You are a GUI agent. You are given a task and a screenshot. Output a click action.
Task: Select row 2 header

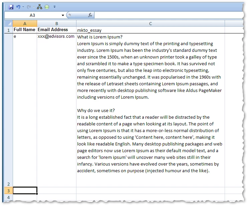(9, 110)
